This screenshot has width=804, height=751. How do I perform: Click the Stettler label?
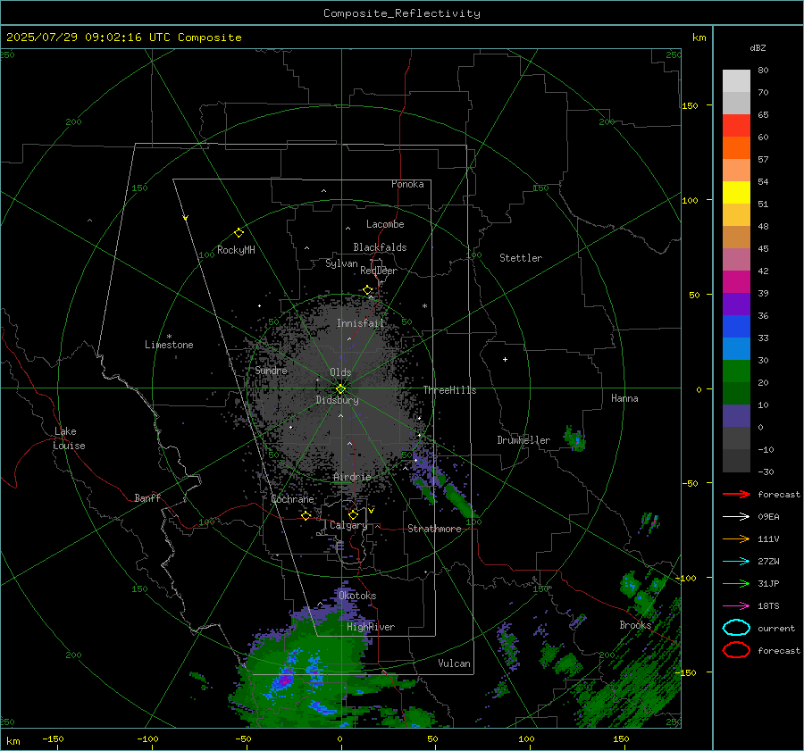pos(521,258)
